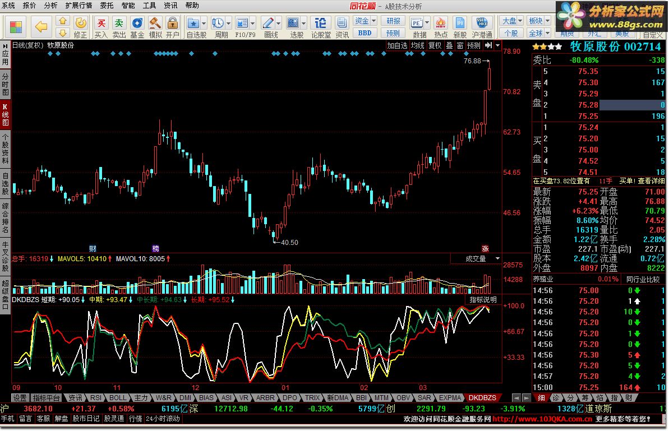Select the MACD-row RSI indicator tab

click(96, 398)
